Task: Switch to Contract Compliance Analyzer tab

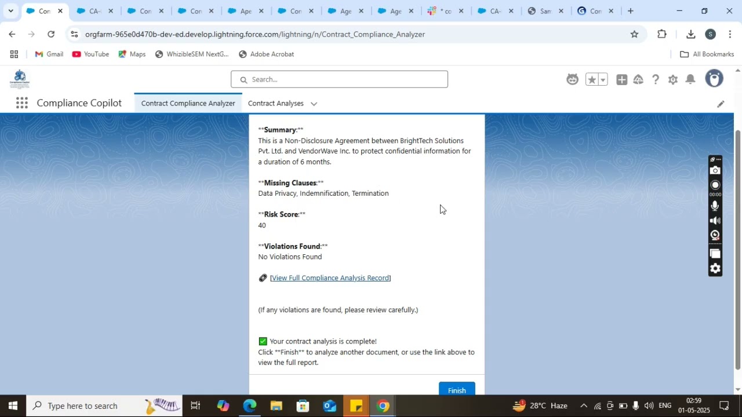Action: coord(188,103)
